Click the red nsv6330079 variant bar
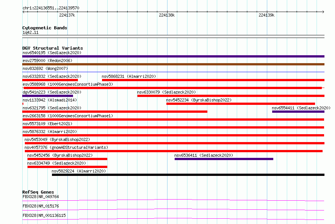Viewport: 335px width, 224px height. coord(231,96)
